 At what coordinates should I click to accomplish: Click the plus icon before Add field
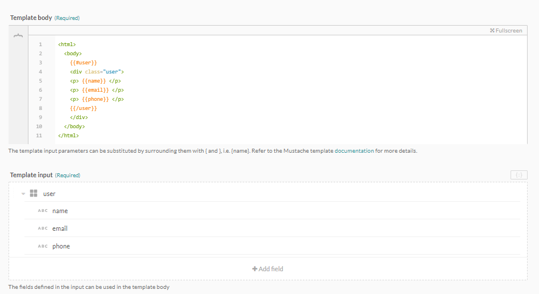click(255, 269)
